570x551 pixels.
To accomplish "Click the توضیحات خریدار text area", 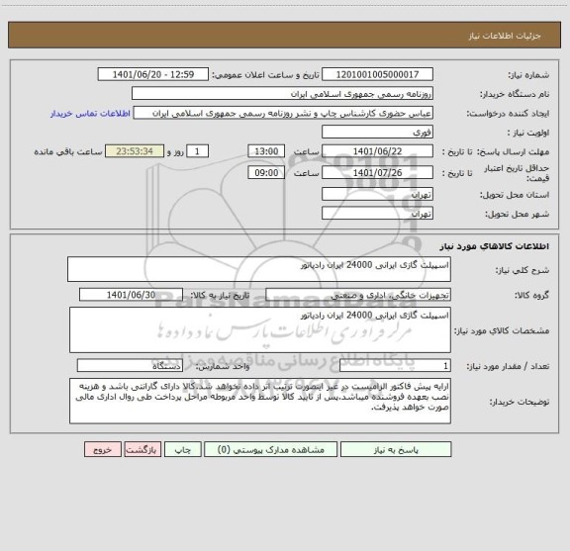I will 260,401.
